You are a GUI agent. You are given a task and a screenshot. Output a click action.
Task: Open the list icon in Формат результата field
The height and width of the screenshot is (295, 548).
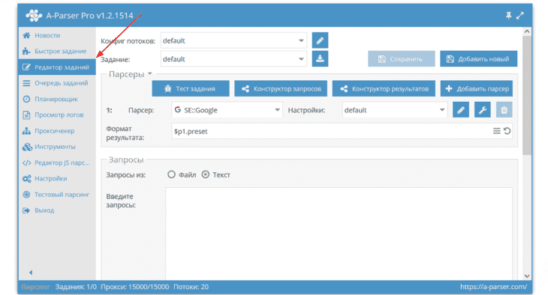pos(497,131)
